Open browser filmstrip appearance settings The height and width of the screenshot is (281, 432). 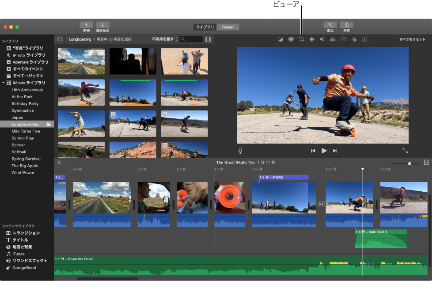tap(208, 39)
